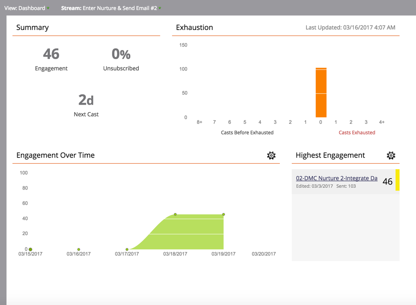Click the 8+ axis label in Exhaustion chart
The image size is (416, 305).
(x=199, y=122)
